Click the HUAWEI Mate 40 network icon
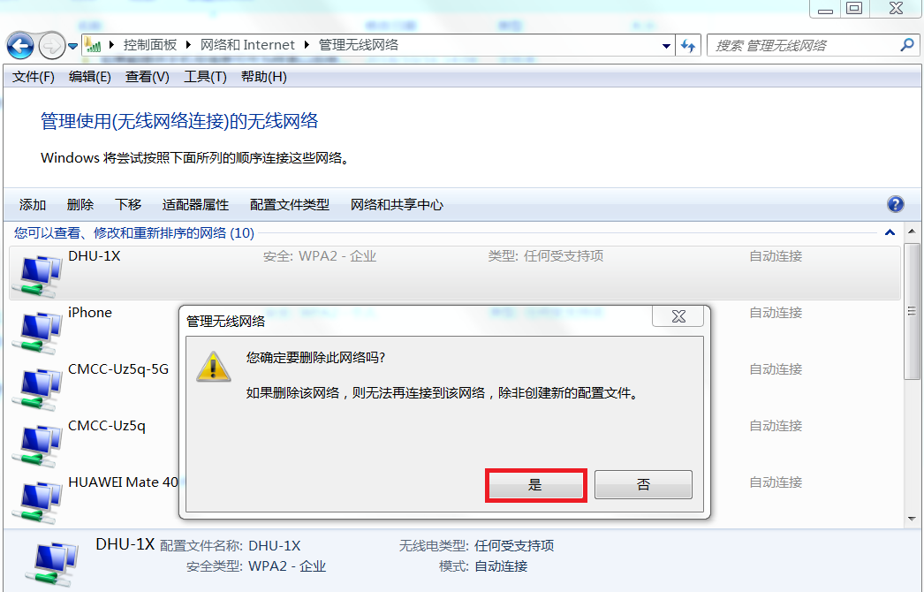The width and height of the screenshot is (924, 592). pyautogui.click(x=37, y=502)
